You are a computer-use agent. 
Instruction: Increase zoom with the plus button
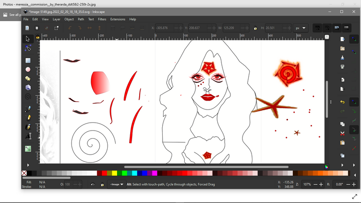pyautogui.click(x=321, y=184)
